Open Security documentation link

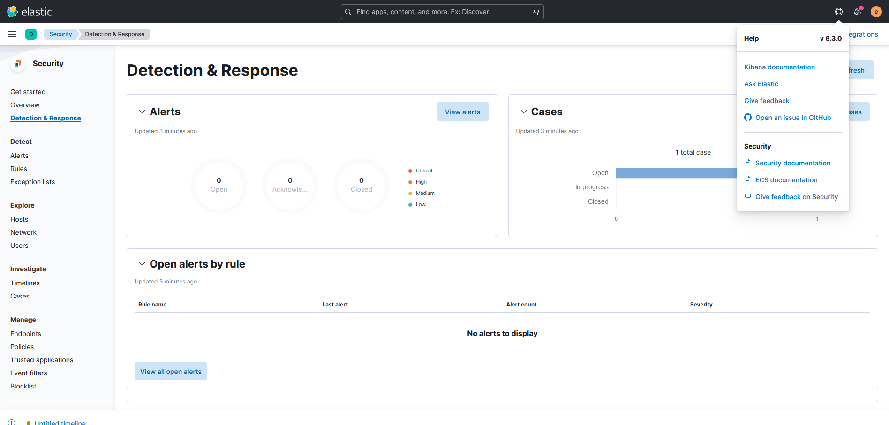point(793,163)
